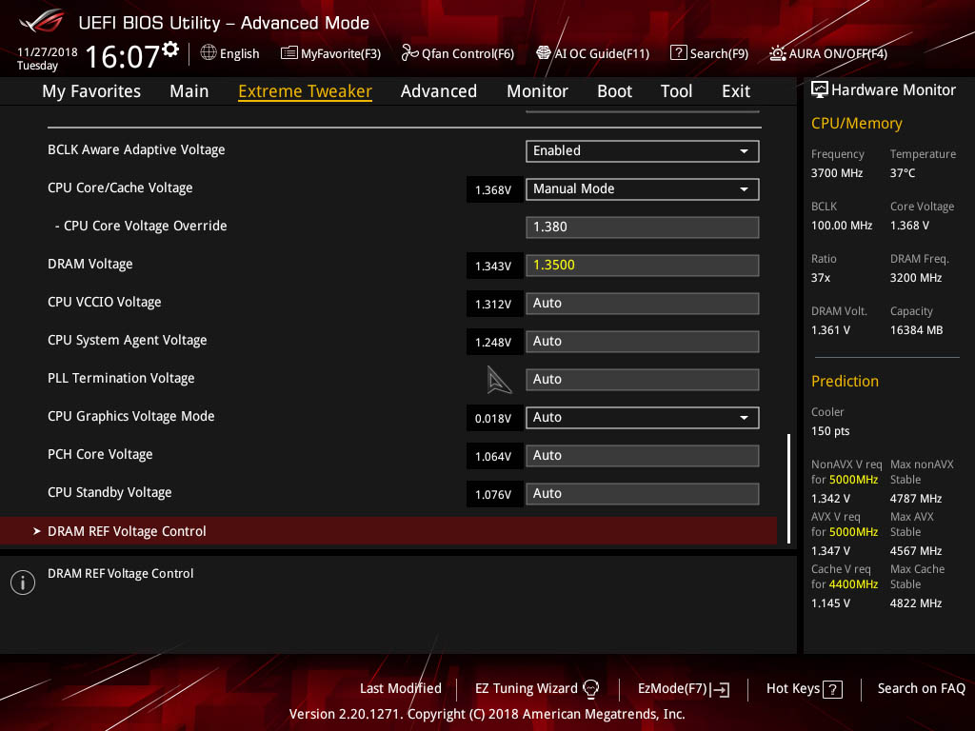Click the PLL Termination Voltage label

click(121, 378)
